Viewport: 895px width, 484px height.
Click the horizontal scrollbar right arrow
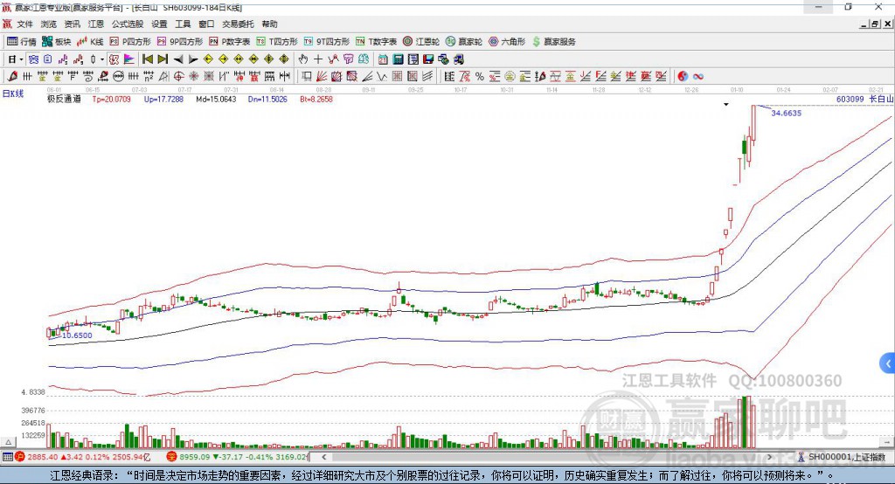[x=769, y=457]
